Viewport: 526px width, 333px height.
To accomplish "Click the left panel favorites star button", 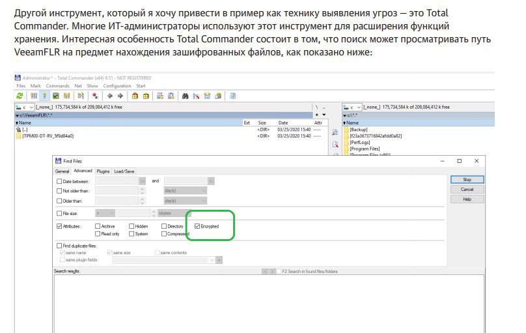I will point(317,115).
